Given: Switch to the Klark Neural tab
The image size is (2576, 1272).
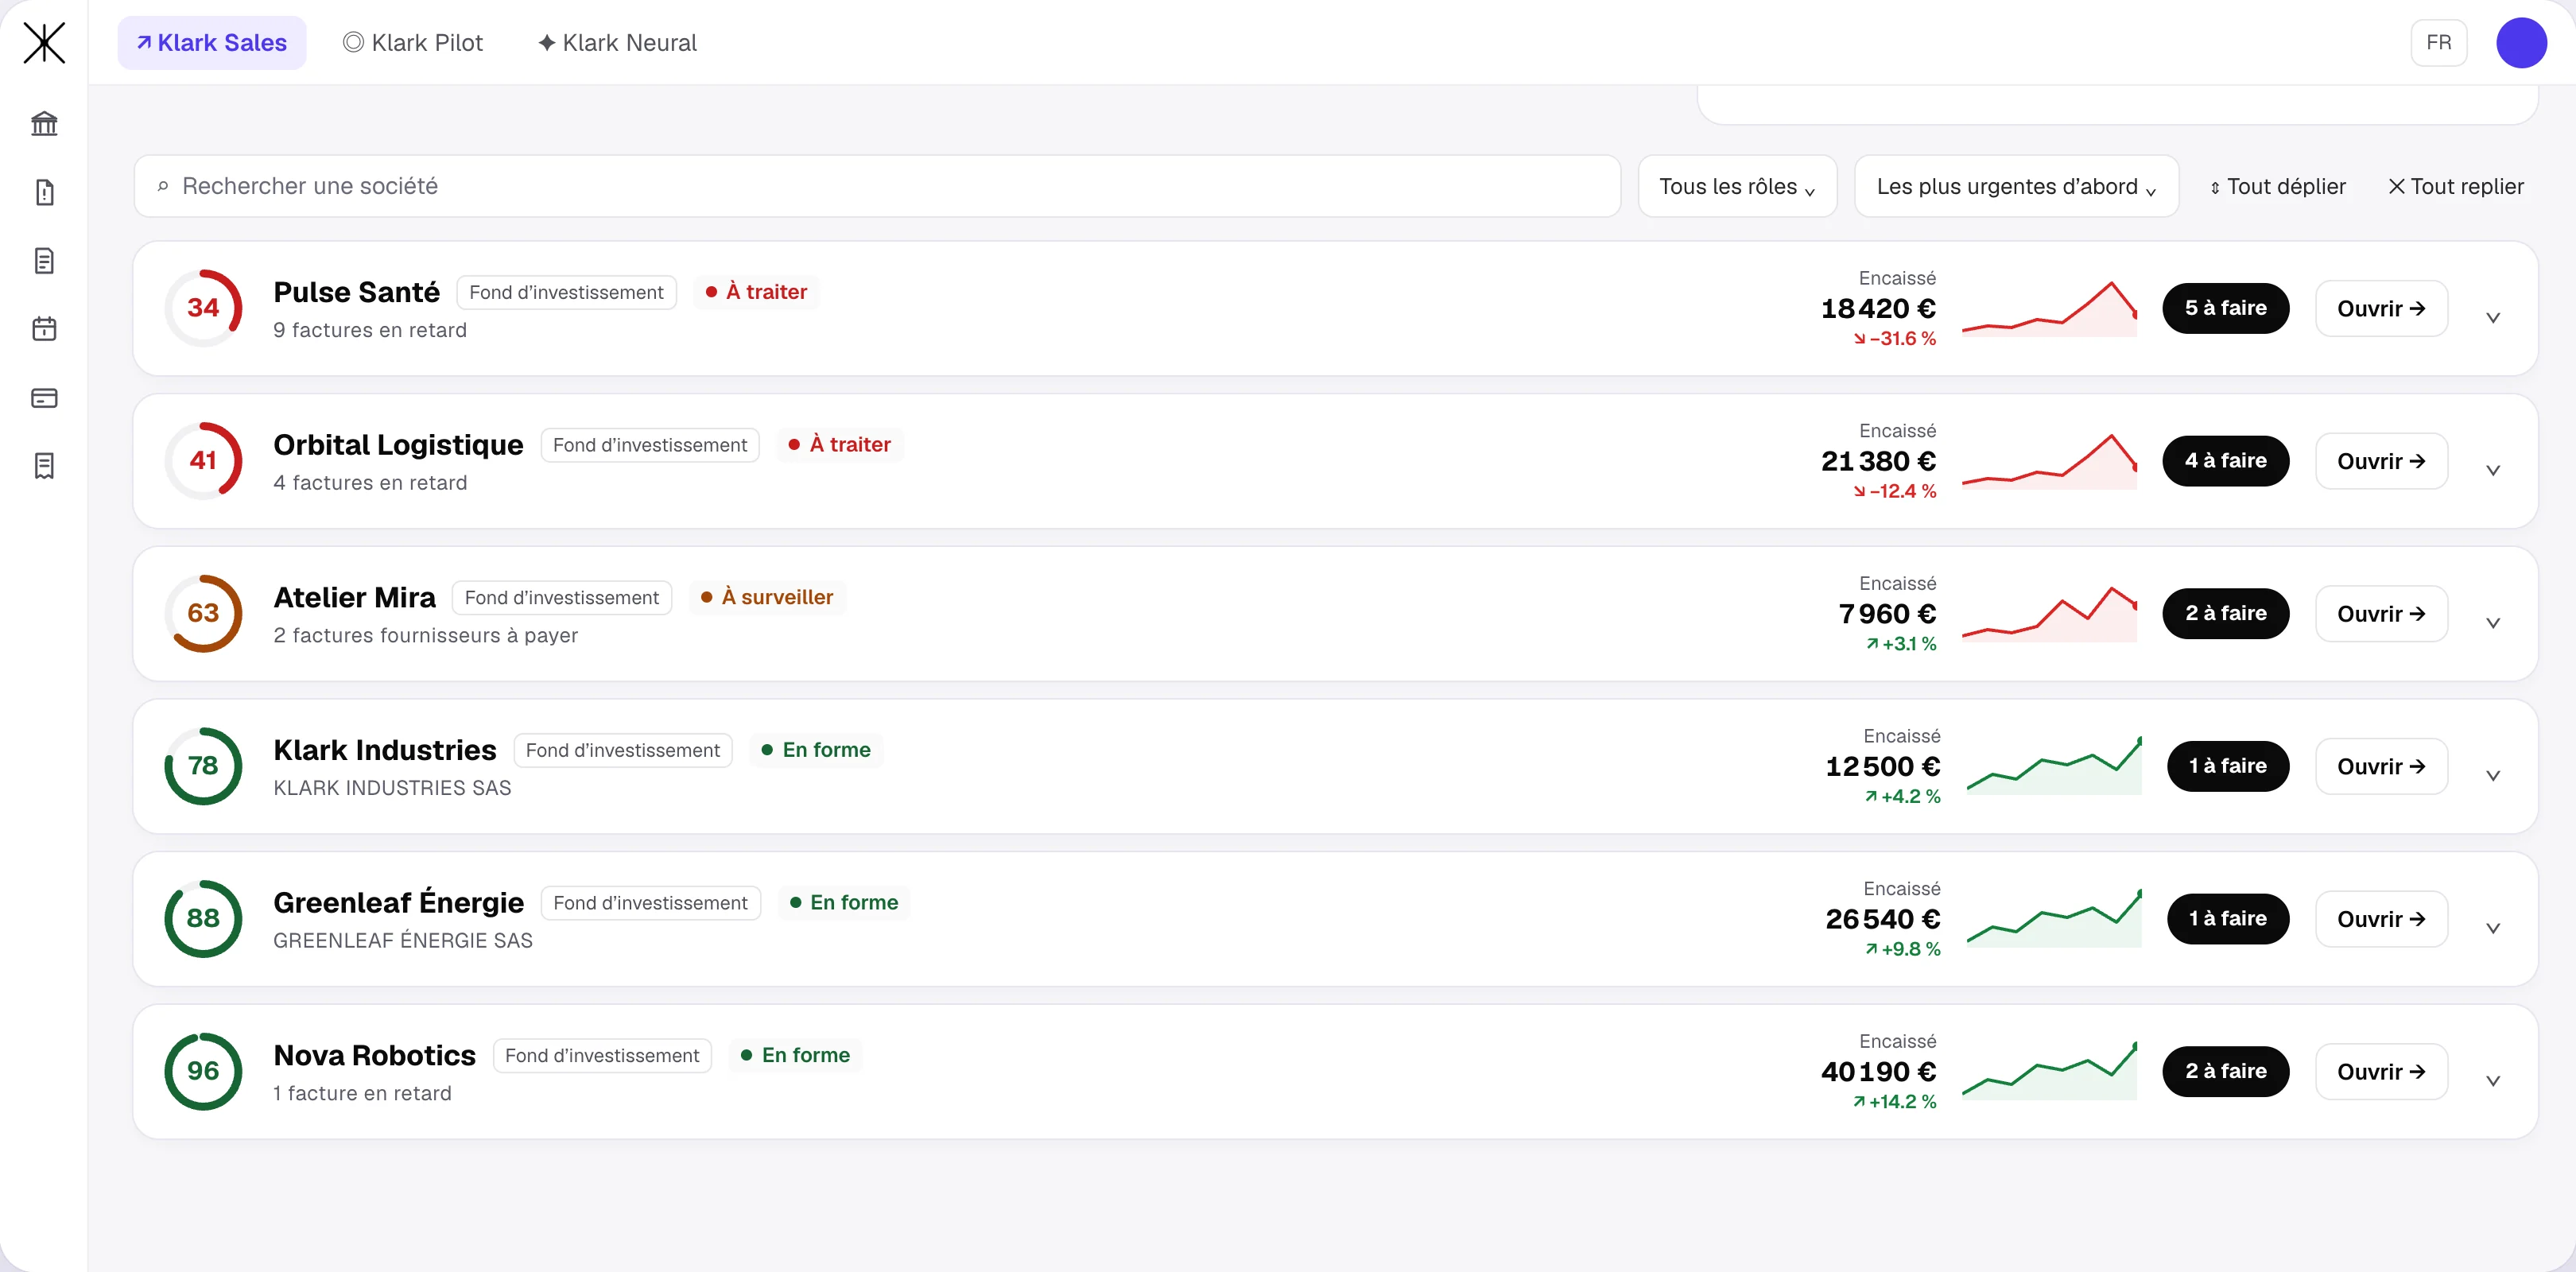Looking at the screenshot, I should click(x=617, y=43).
